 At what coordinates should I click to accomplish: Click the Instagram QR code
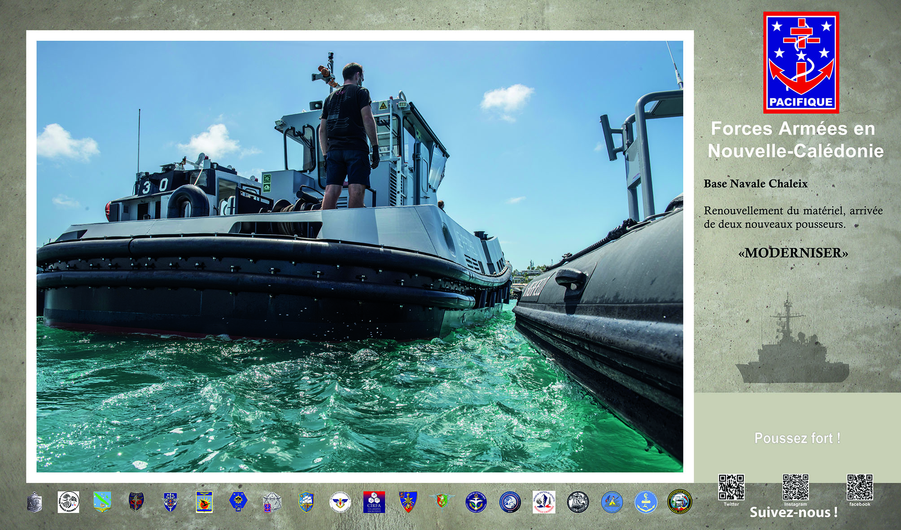(x=796, y=487)
